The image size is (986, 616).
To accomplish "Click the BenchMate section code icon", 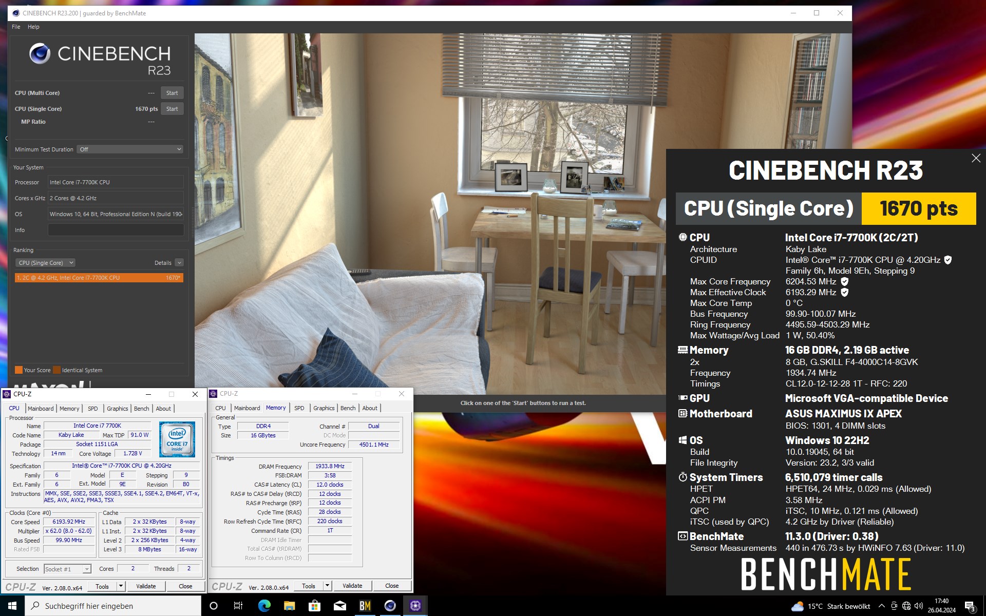I will pyautogui.click(x=682, y=536).
